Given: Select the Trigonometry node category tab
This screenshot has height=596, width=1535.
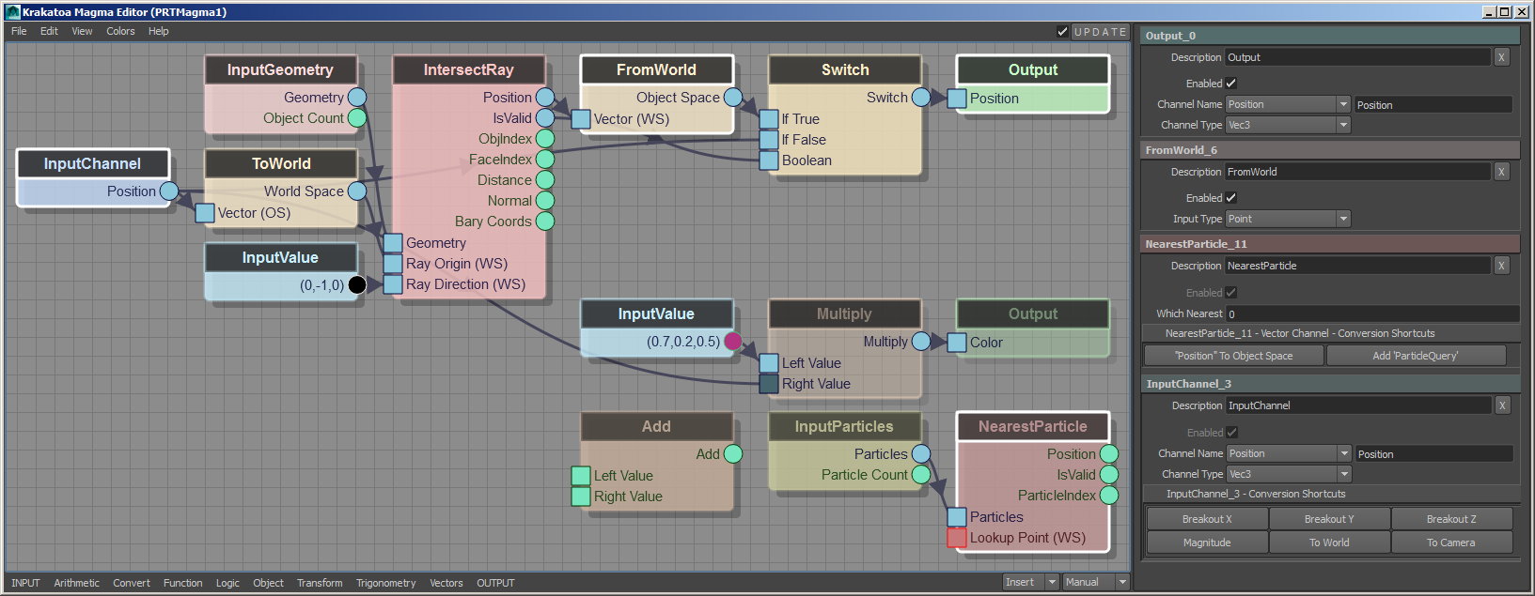Looking at the screenshot, I should pos(385,583).
